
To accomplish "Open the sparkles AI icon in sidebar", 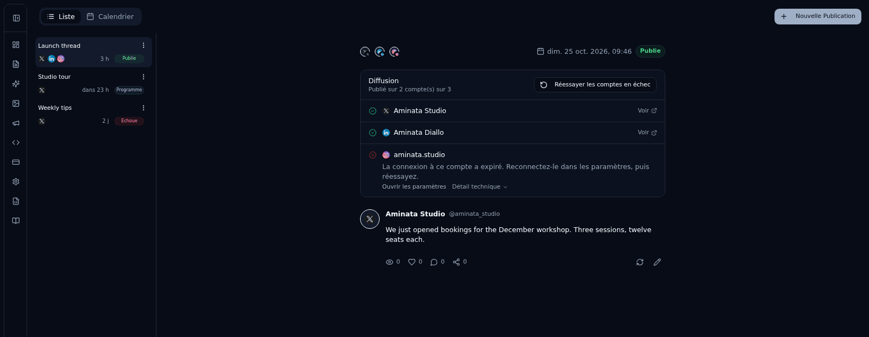I will click(16, 84).
